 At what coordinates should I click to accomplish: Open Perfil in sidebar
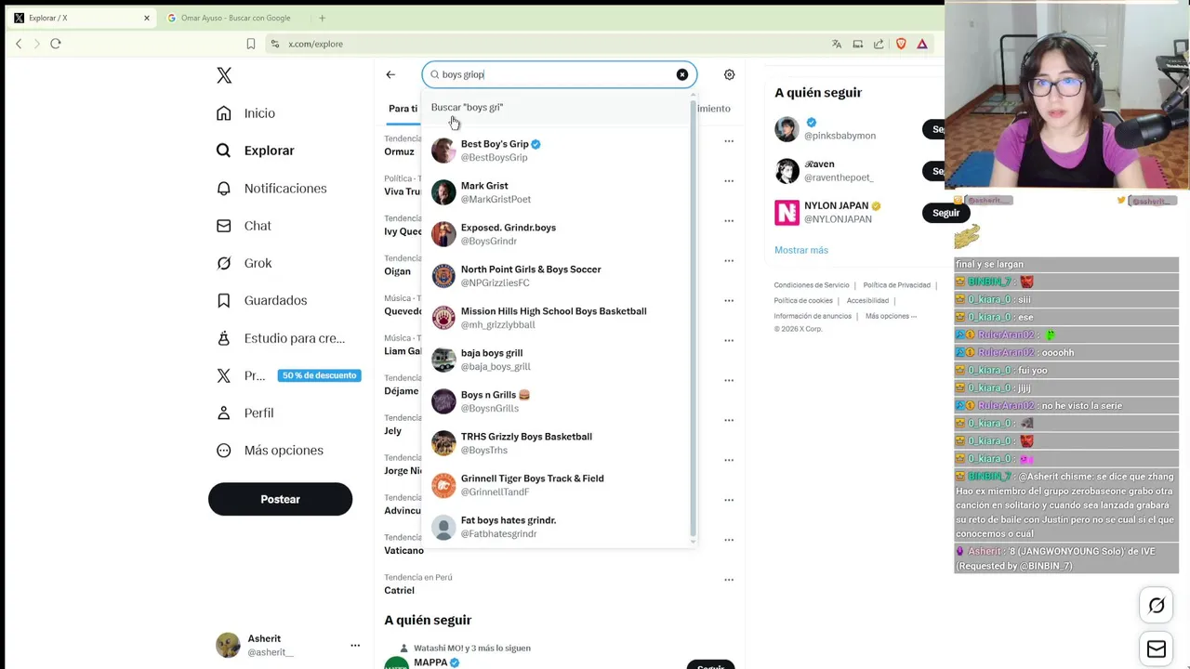(x=245, y=413)
